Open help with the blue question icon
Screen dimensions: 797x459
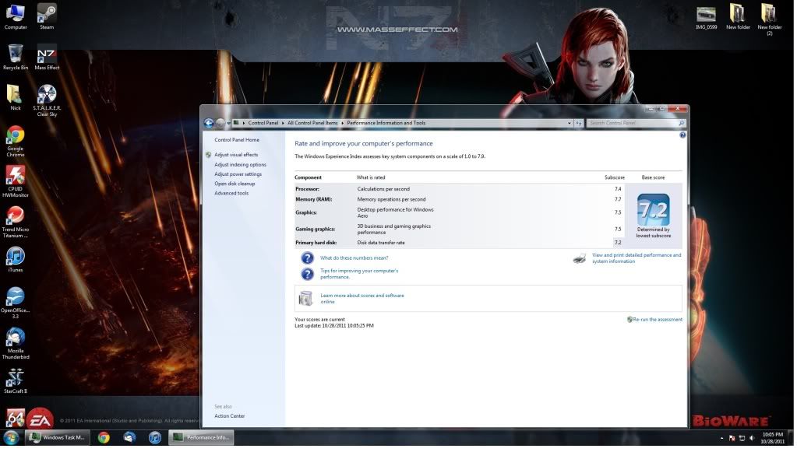[682, 135]
